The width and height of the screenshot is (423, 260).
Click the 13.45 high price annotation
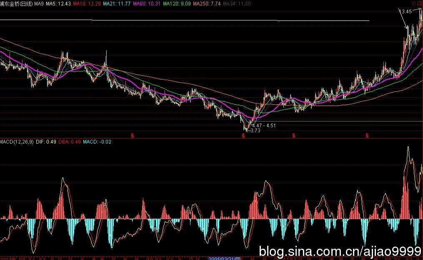coord(405,12)
